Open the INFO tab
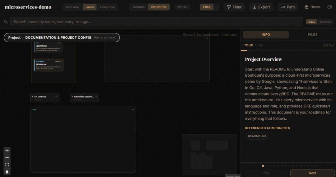Image resolution: width=336 pixels, height=177 pixels. pos(266,35)
